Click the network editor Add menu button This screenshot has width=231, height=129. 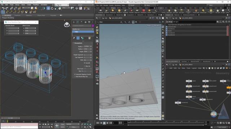coord(171,68)
